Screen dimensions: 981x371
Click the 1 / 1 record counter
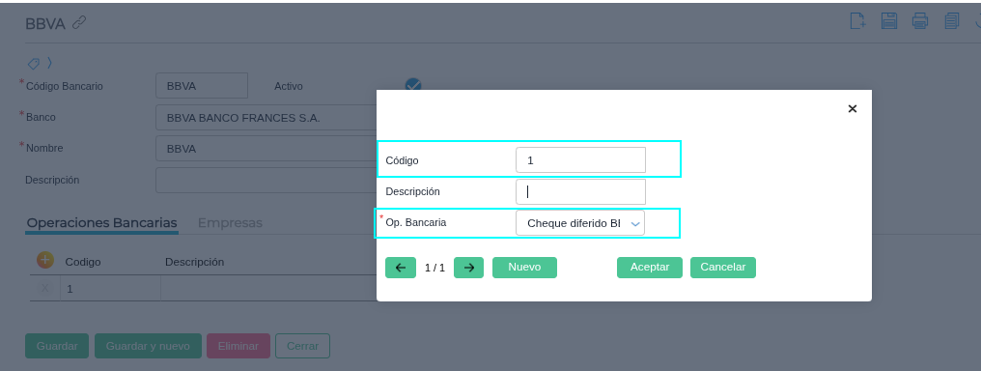coord(434,268)
